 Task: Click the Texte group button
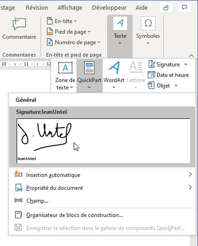click(120, 37)
